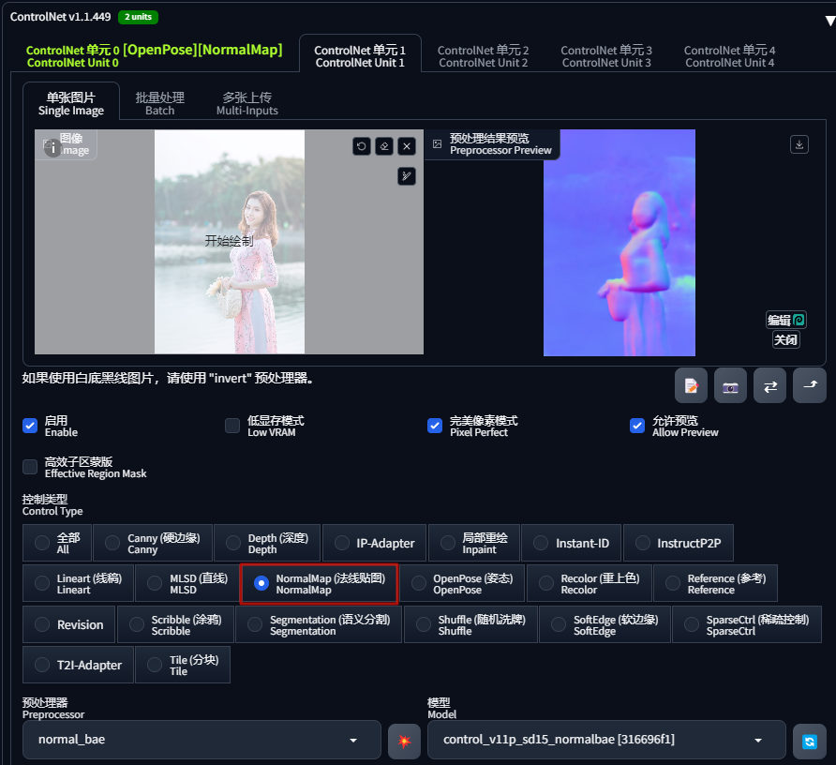The width and height of the screenshot is (836, 765).
Task: Enable webcam with camera icon button
Action: [x=730, y=385]
